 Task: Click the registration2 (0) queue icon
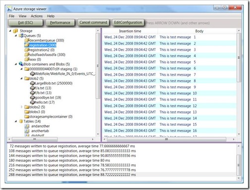26,50
